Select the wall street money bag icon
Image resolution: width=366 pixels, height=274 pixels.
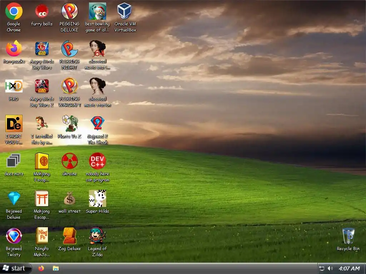tap(70, 198)
